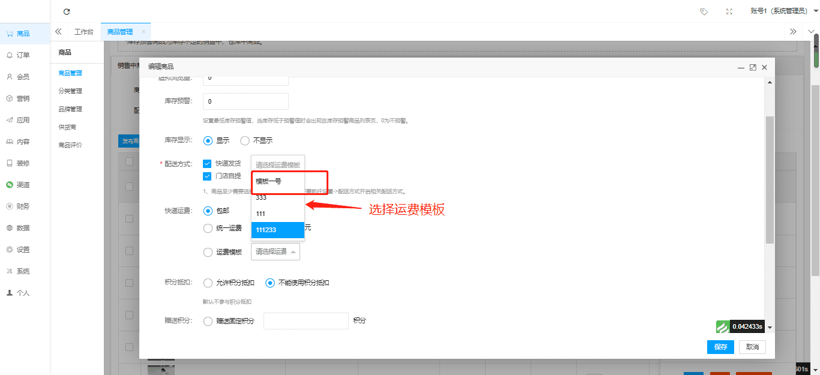
Task: Click the 库存预警 input field
Action: pyautogui.click(x=246, y=101)
